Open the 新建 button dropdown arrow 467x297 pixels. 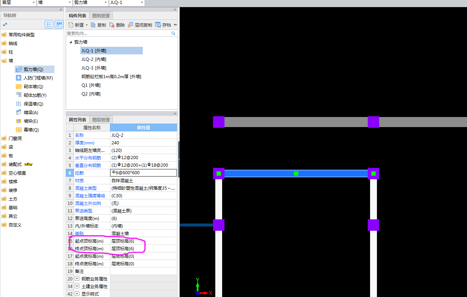87,25
